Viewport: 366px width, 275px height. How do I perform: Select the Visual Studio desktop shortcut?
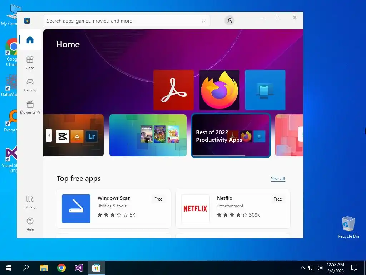(10, 159)
